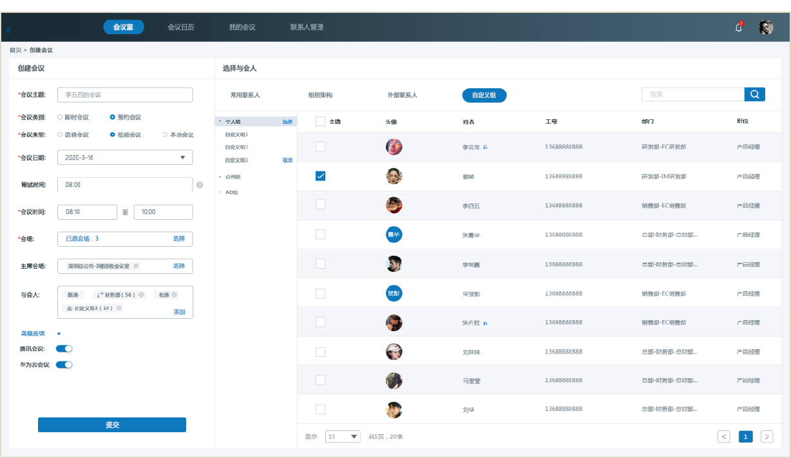Click the blue search magnifier button
The width and height of the screenshot is (791, 458).
(754, 95)
